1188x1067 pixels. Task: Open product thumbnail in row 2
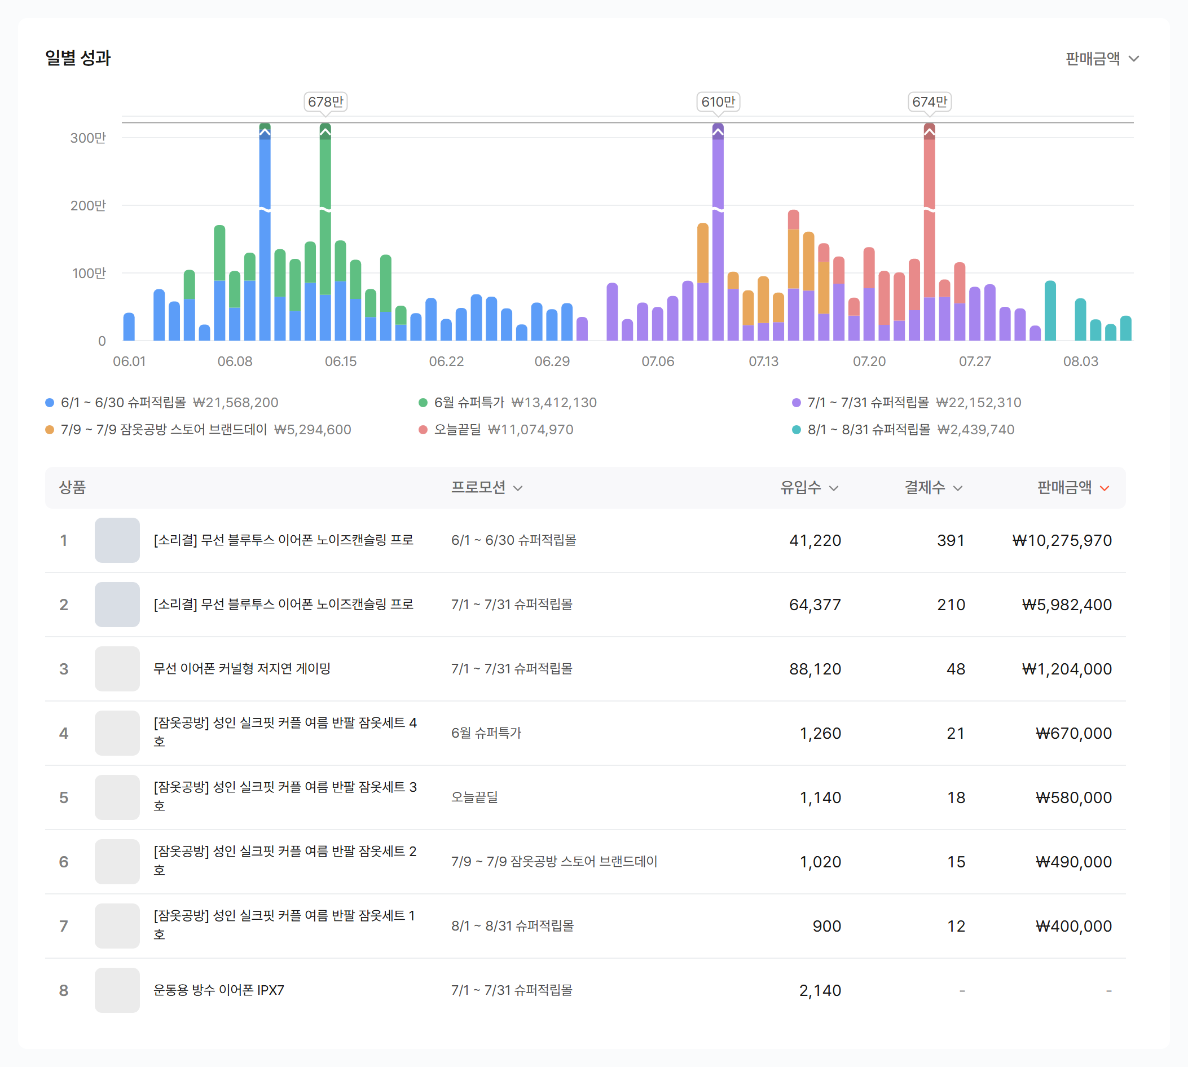tap(117, 605)
